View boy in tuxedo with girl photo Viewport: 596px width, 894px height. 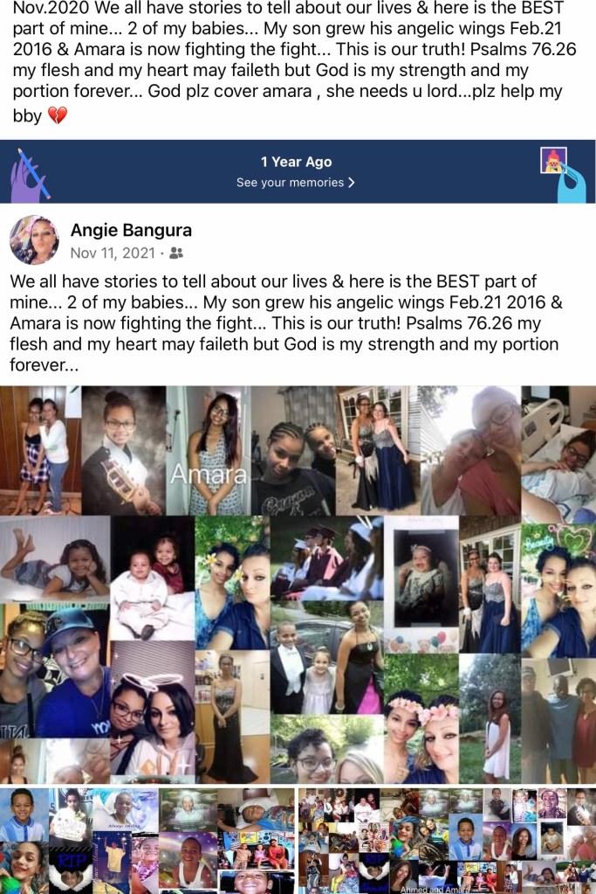click(x=307, y=669)
